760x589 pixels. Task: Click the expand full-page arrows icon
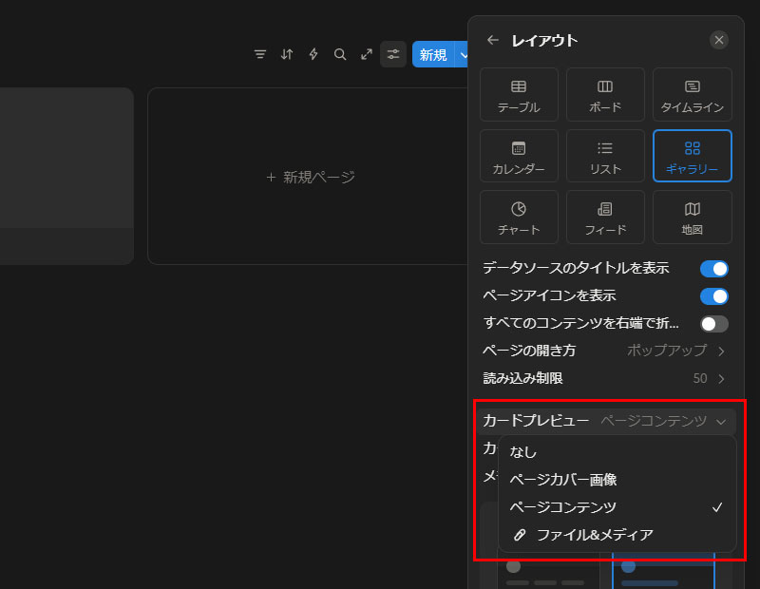[x=367, y=55]
